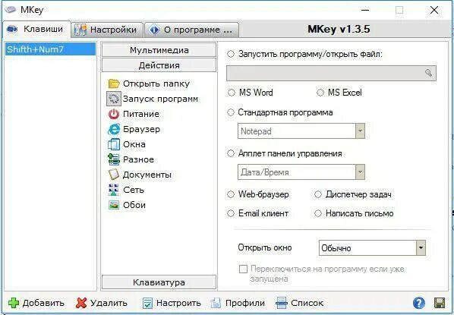The image size is (454, 315).
Task: Select the Сеть action text
Action: (x=134, y=190)
